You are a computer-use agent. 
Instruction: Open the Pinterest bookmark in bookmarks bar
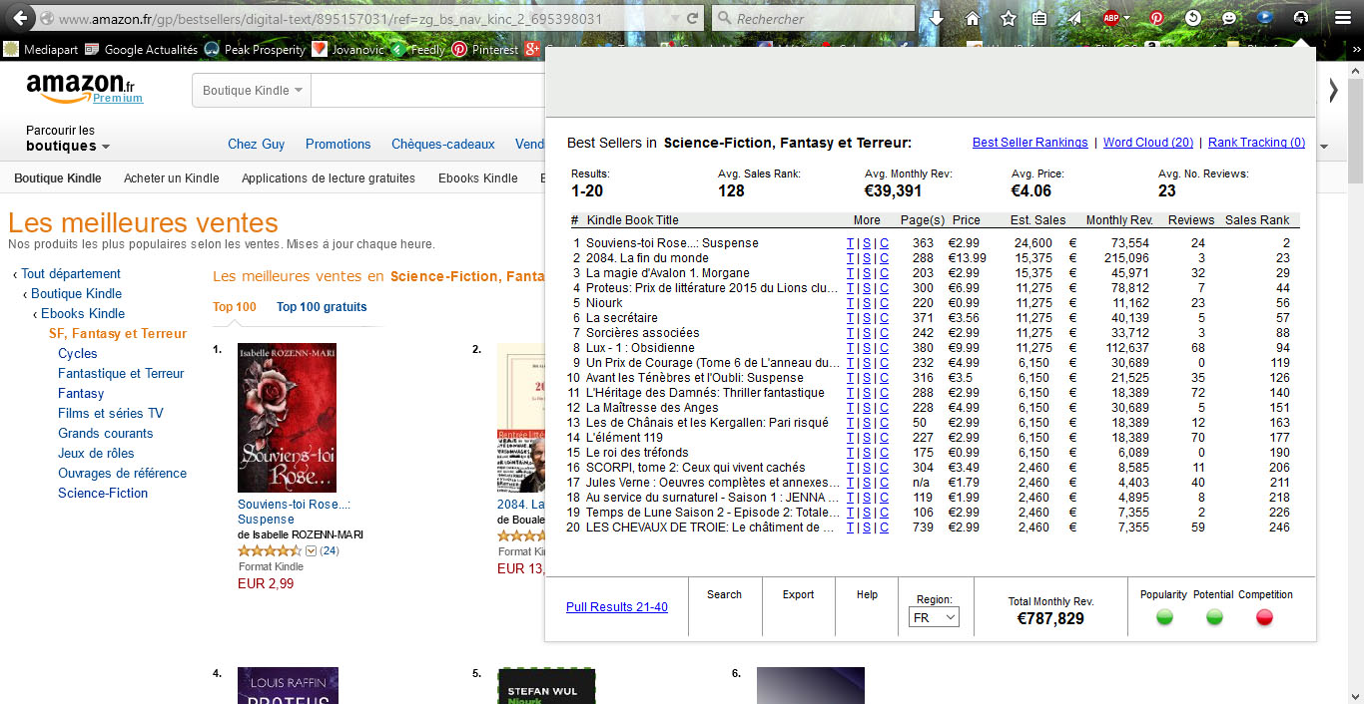click(x=485, y=49)
